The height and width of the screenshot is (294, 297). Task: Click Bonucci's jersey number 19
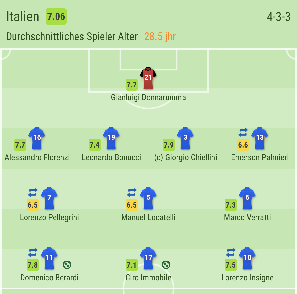point(111,138)
